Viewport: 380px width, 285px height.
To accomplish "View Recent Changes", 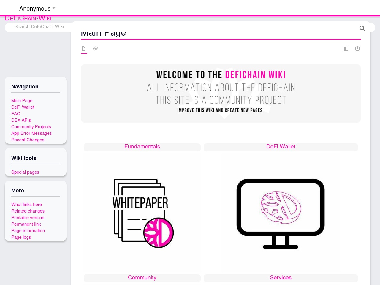I will (x=28, y=140).
